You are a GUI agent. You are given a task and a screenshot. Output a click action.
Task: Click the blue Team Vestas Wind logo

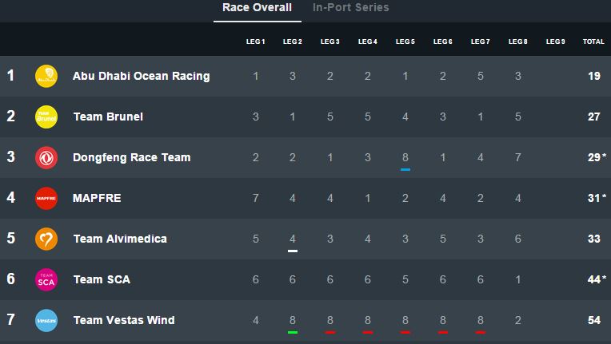pos(46,320)
